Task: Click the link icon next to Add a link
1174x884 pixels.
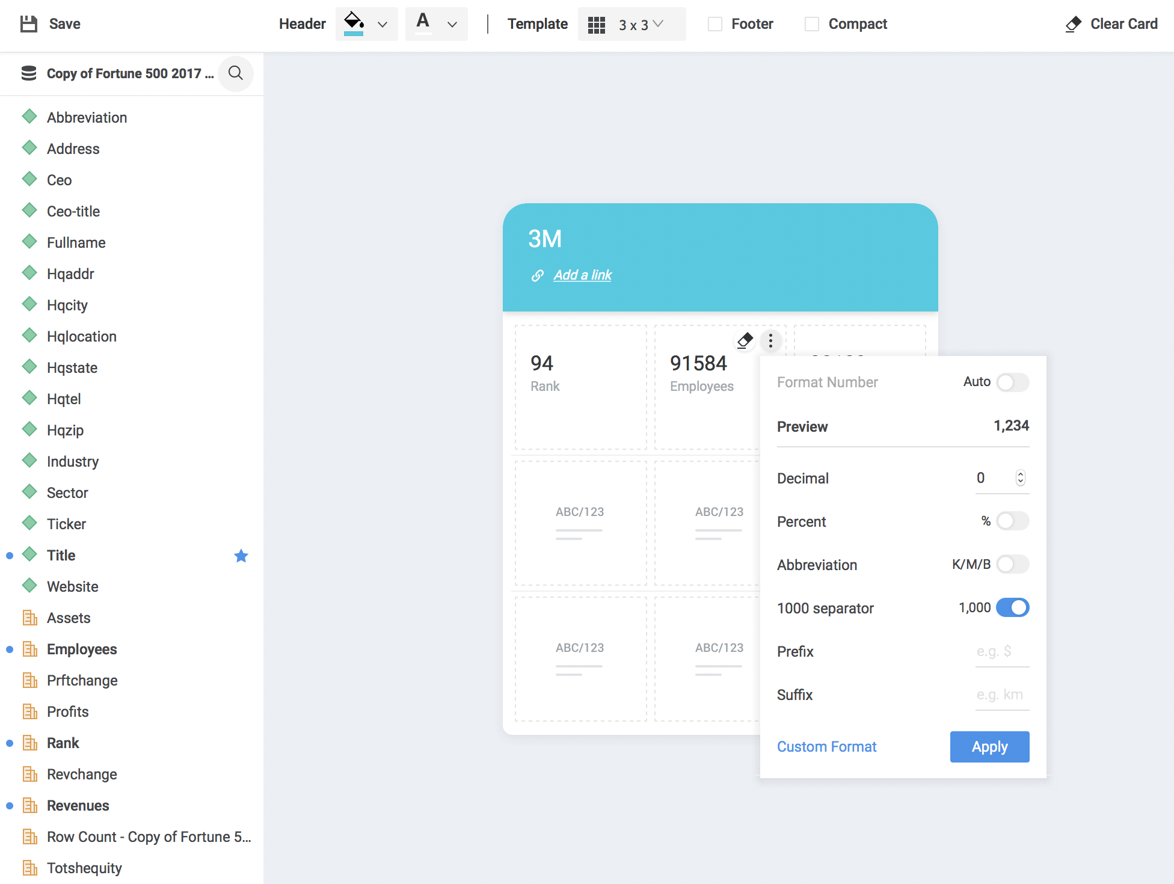Action: pyautogui.click(x=537, y=275)
